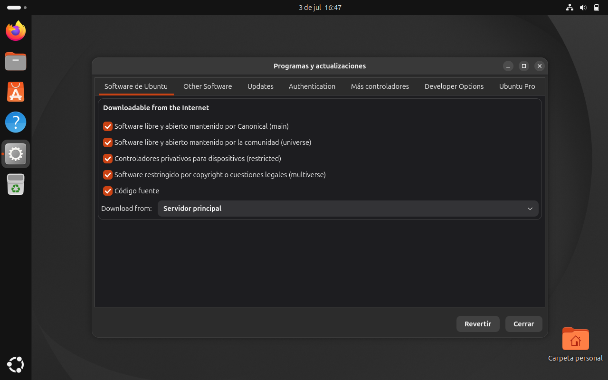Open the Developer Options tab

(x=454, y=86)
